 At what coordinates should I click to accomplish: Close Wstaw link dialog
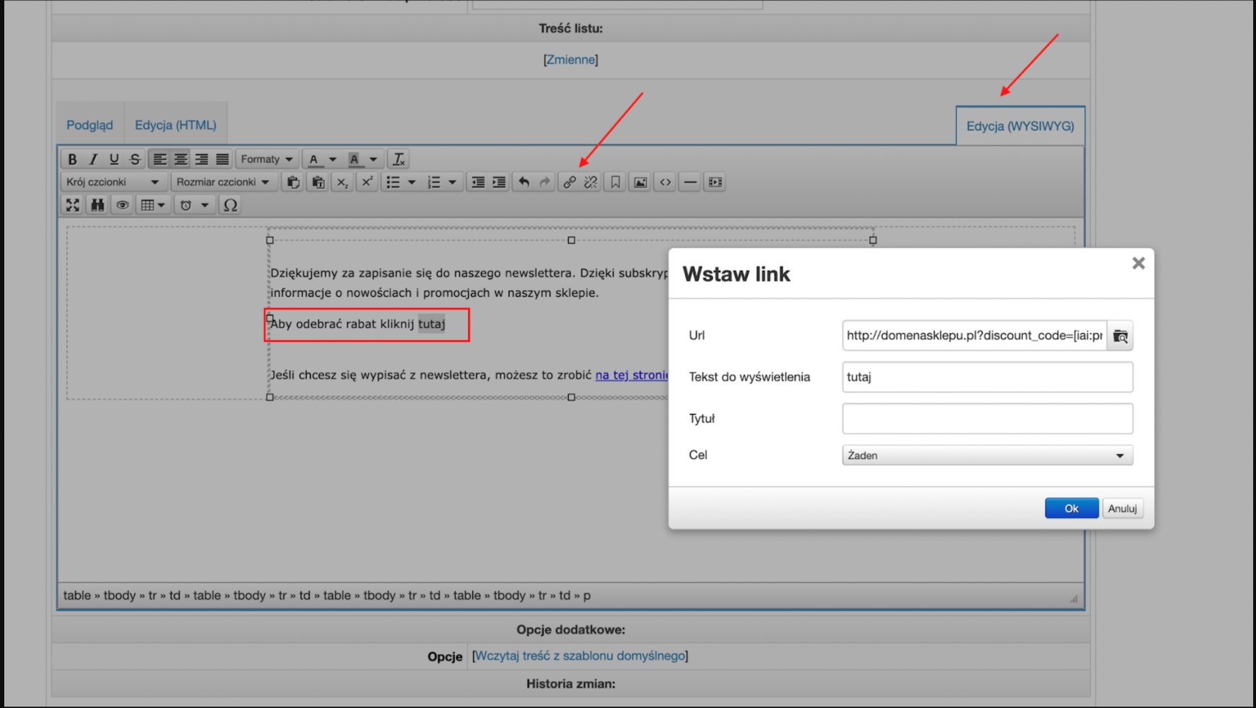coord(1138,264)
